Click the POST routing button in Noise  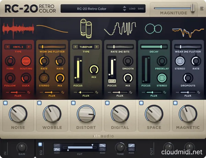pyautogui.click(x=25, y=61)
